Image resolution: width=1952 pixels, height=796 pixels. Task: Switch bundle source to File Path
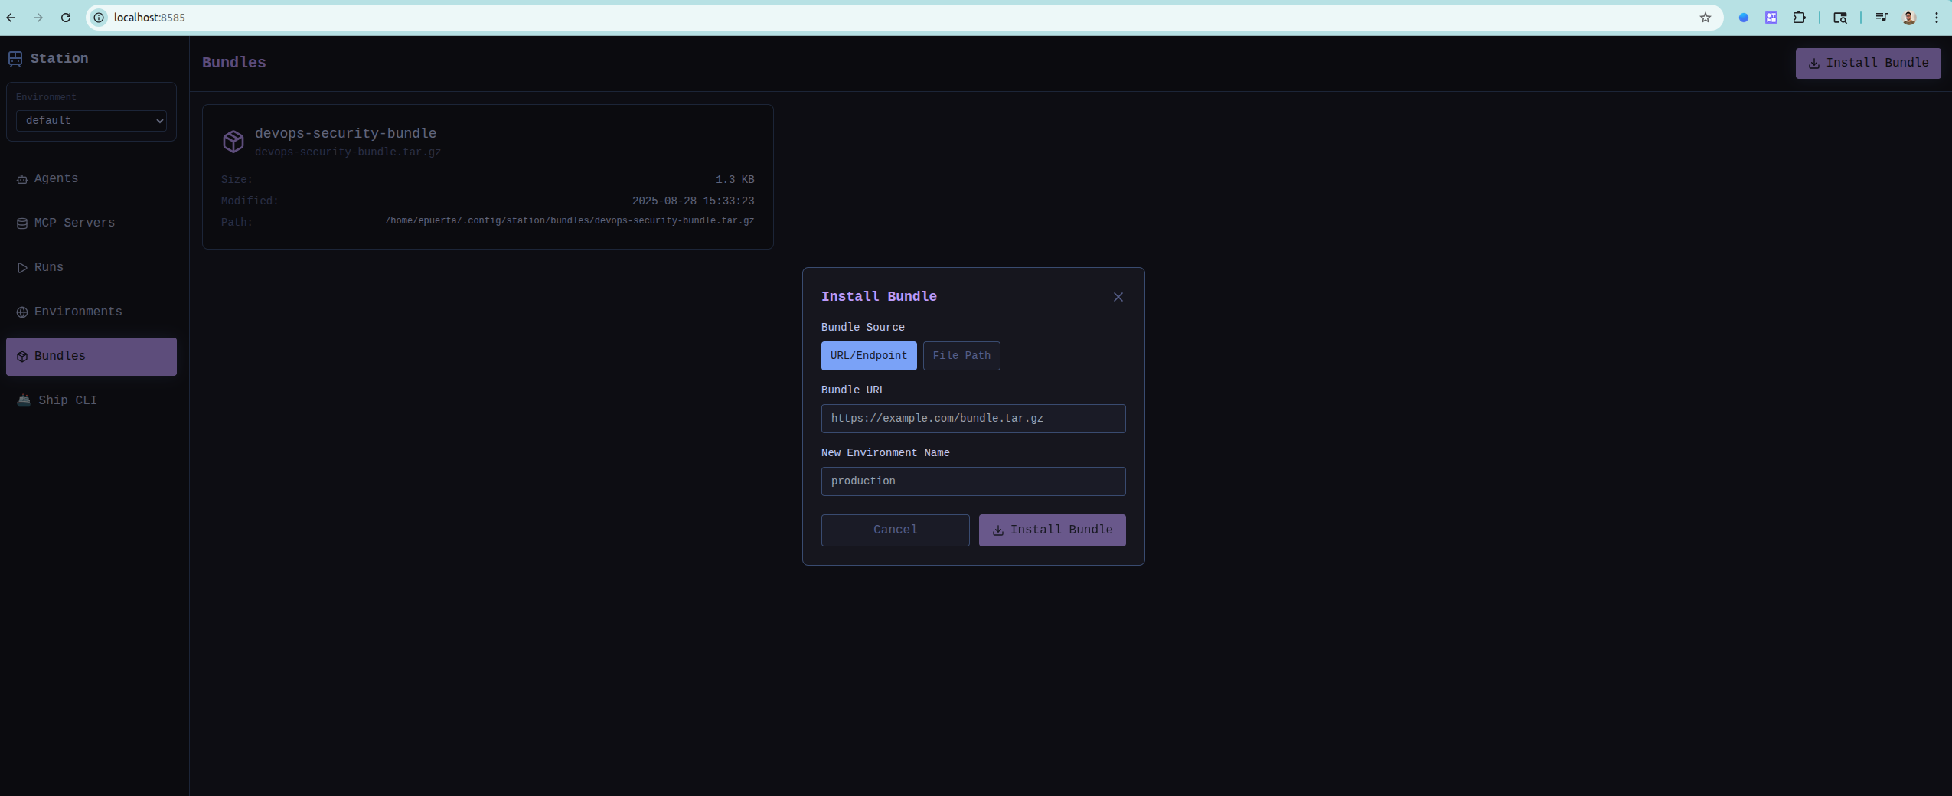961,356
